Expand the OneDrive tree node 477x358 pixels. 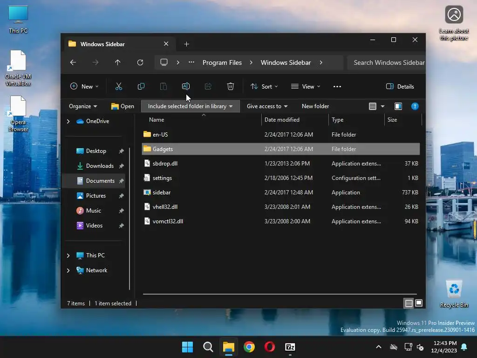coord(68,121)
